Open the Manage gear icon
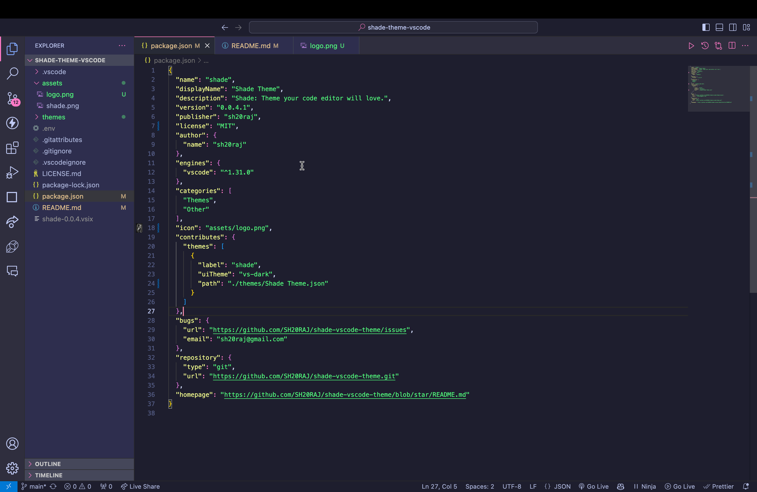This screenshot has height=492, width=757. coord(12,468)
